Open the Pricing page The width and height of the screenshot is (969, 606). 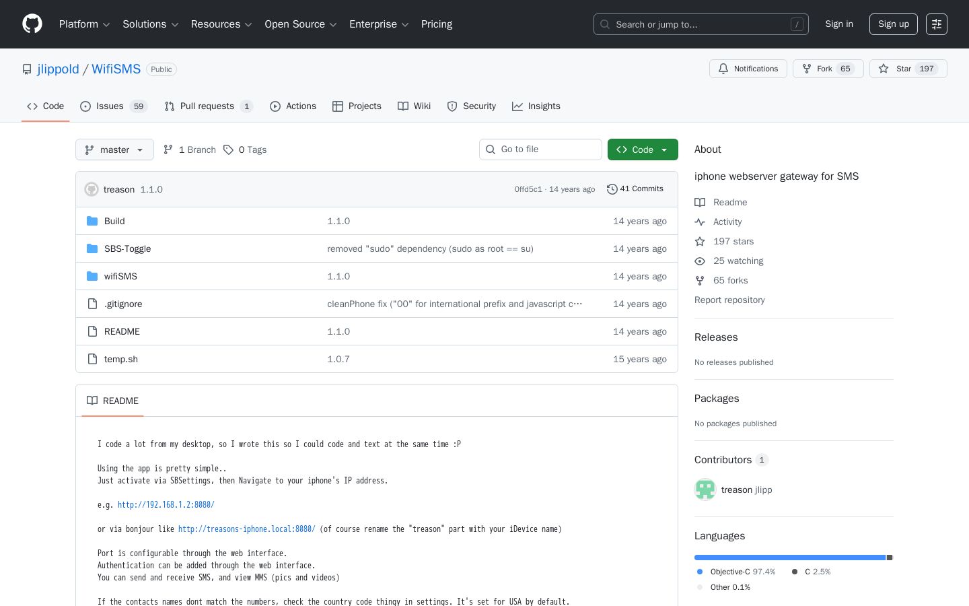pos(437,24)
